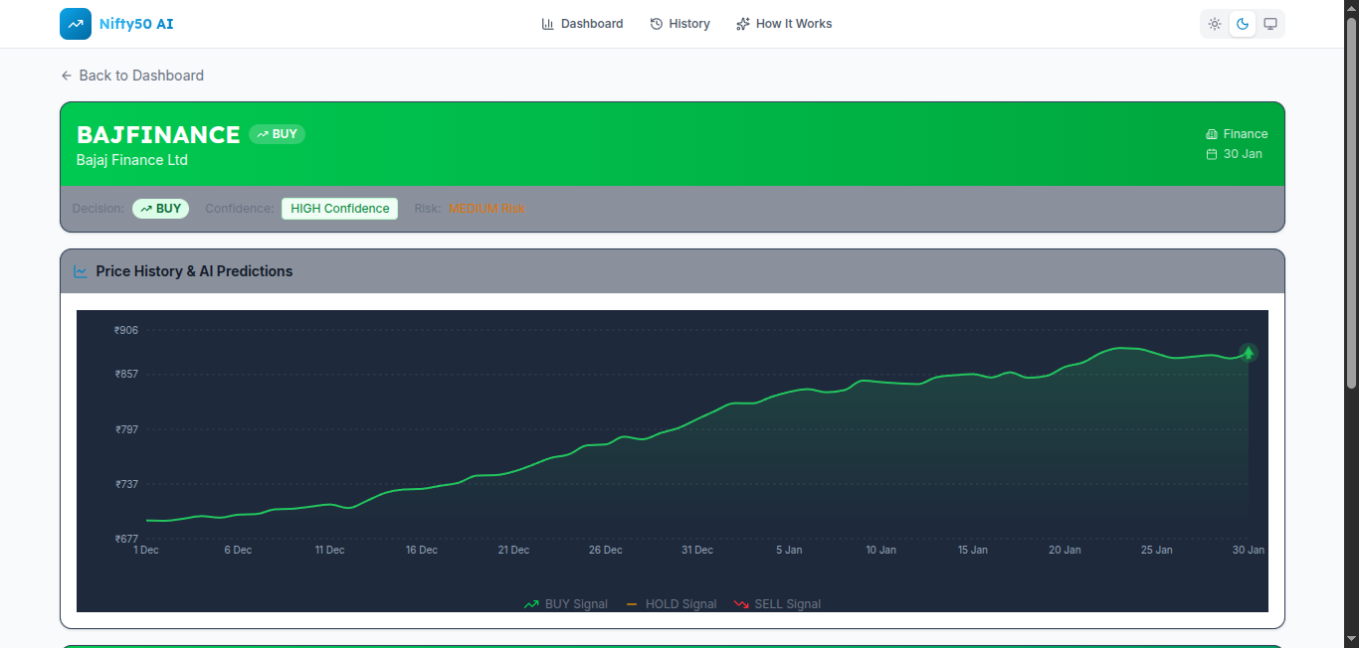Click the Nifty50 AI logo icon
Image resolution: width=1359 pixels, height=648 pixels.
click(76, 24)
